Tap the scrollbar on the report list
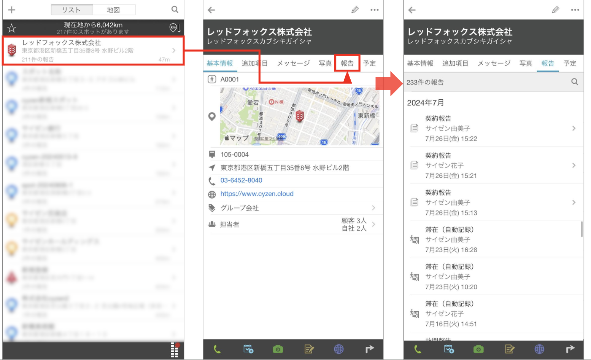Screen dimensions: 591x360 pyautogui.click(x=582, y=229)
